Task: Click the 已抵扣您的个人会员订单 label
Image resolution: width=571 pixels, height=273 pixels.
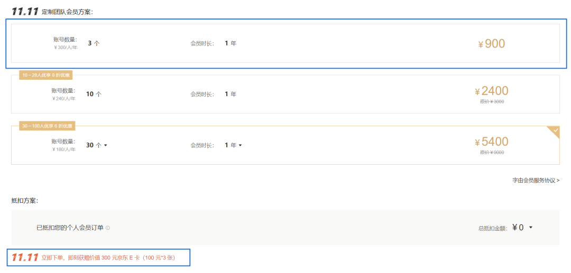Action: tap(70, 228)
